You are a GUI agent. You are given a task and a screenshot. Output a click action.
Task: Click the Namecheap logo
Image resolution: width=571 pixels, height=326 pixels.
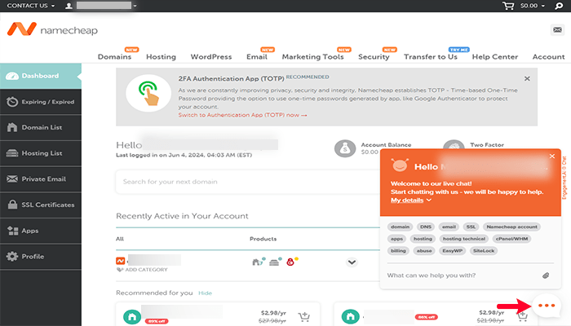52,29
